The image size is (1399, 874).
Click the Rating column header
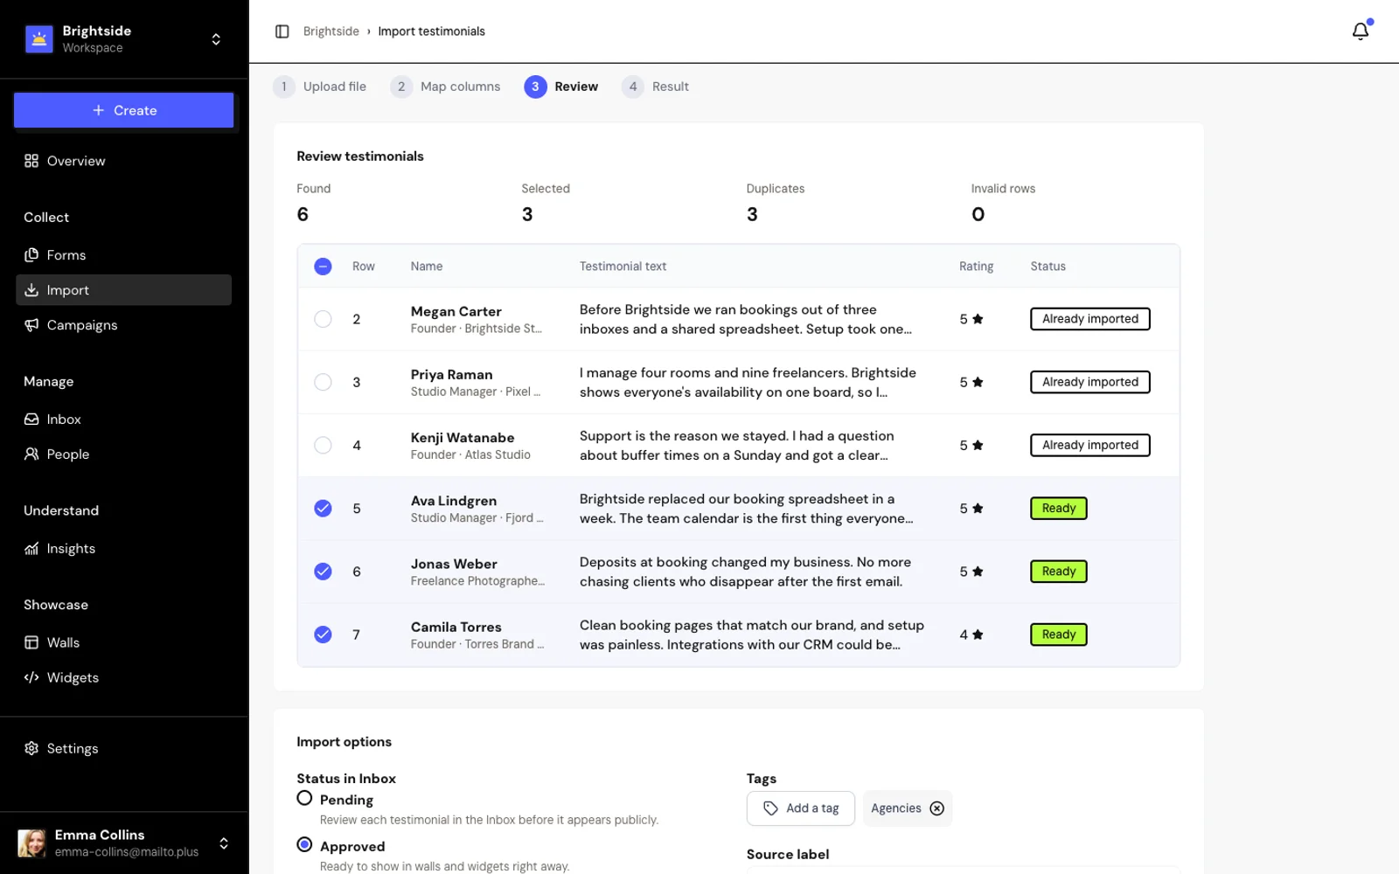pyautogui.click(x=976, y=267)
